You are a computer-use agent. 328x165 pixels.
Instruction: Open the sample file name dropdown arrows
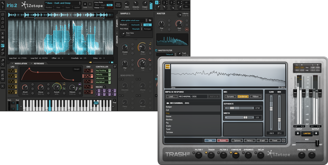[x=146, y=20]
